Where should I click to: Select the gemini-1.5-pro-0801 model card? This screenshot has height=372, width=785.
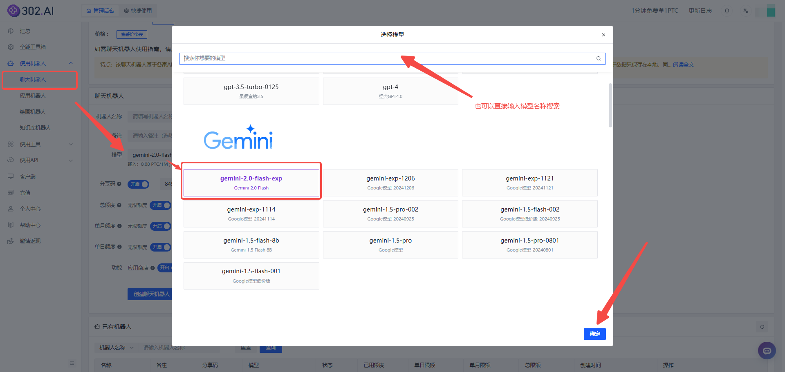[x=530, y=245]
